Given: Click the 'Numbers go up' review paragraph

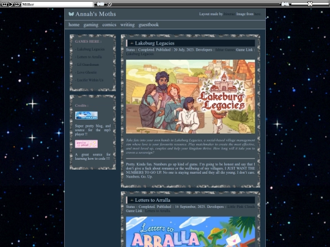Looking at the screenshot, I should coord(191,170).
